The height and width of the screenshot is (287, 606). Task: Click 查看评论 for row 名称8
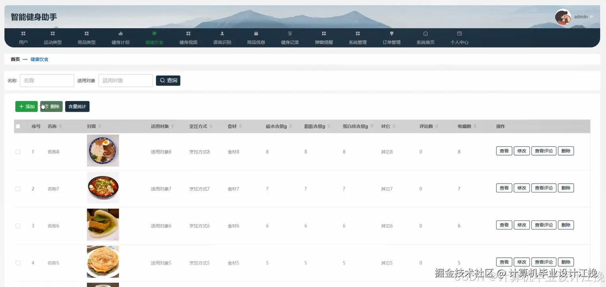tap(544, 151)
